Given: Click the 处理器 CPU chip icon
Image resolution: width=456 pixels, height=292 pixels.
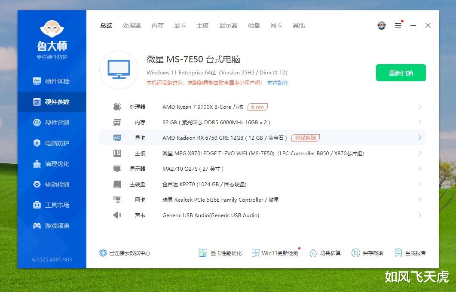Looking at the screenshot, I should point(117,107).
